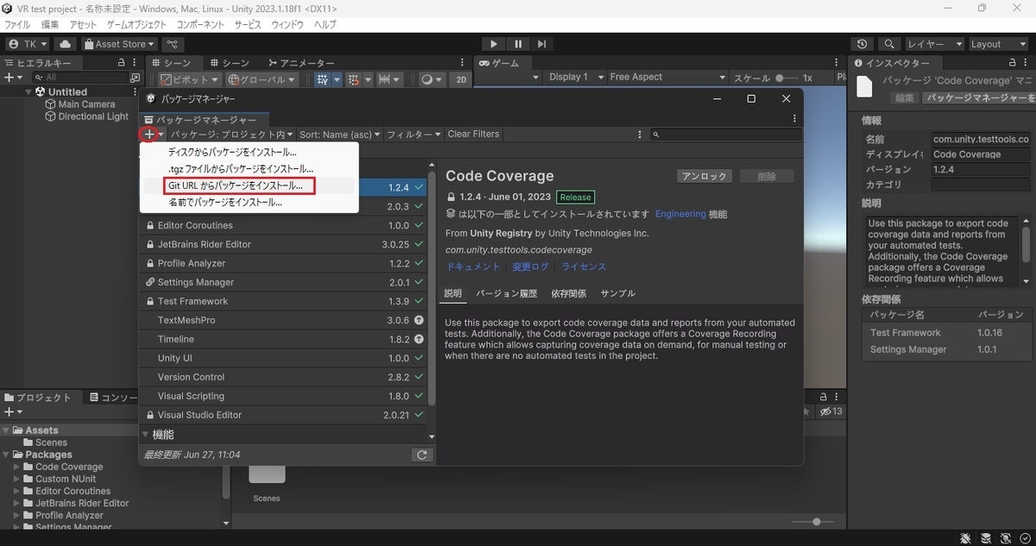Click the Play button in toolbar
Viewport: 1036px width, 546px height.
tap(493, 44)
